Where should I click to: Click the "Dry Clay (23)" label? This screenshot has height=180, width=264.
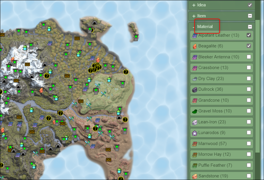click(211, 79)
